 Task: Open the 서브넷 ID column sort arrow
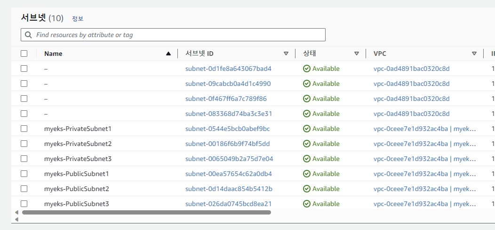click(x=286, y=54)
